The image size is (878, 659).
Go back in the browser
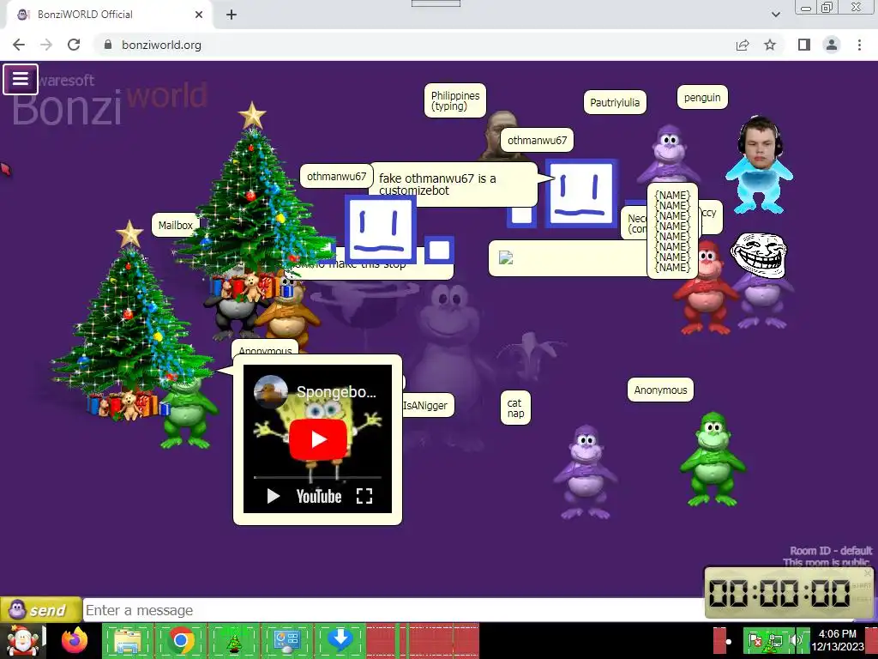pyautogui.click(x=19, y=45)
